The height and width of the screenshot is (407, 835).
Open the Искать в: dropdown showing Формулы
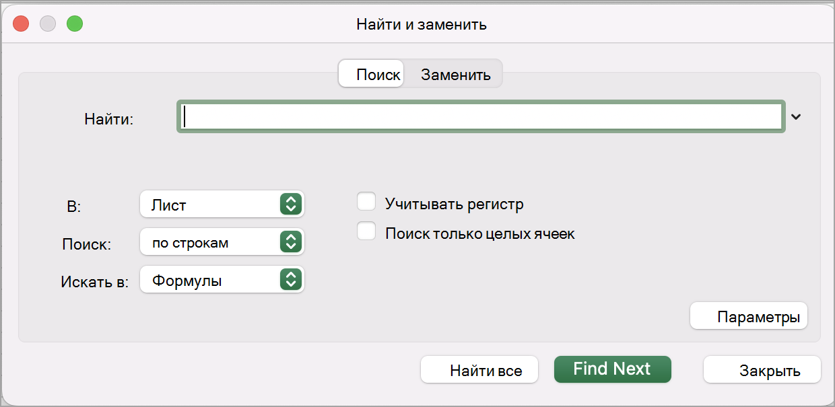tap(210, 280)
